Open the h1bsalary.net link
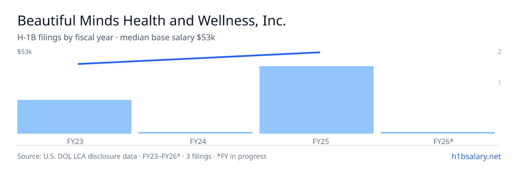Screen dimensions: 519x173 tap(476, 156)
